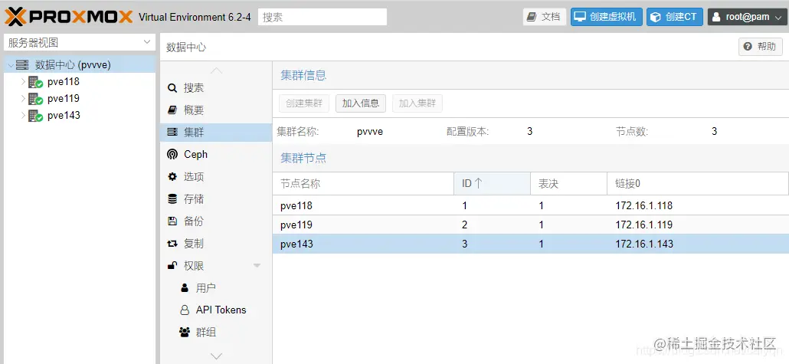This screenshot has width=789, height=364.
Task: Click the magnifier icon beside 搜索 menu
Action: click(x=172, y=88)
